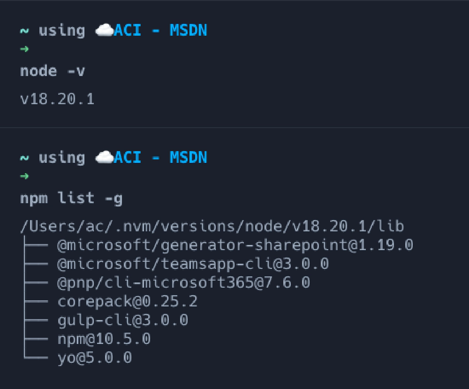Image resolution: width=469 pixels, height=389 pixels.
Task: Click the divider line between command blocks
Action: [234, 128]
